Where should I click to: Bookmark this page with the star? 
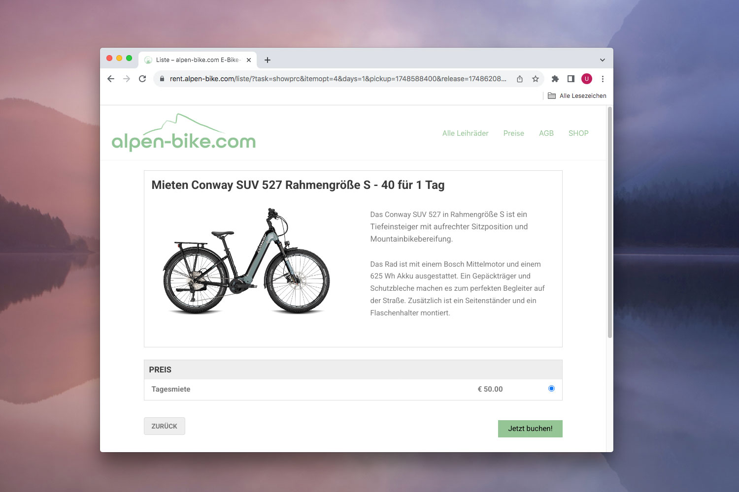coord(536,79)
